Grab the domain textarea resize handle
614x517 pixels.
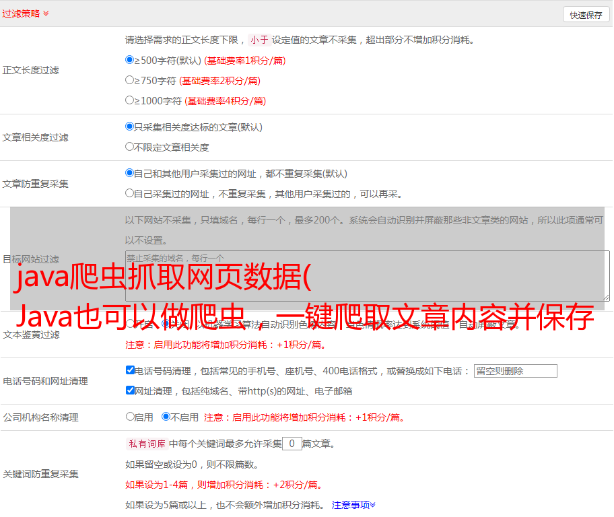606,298
